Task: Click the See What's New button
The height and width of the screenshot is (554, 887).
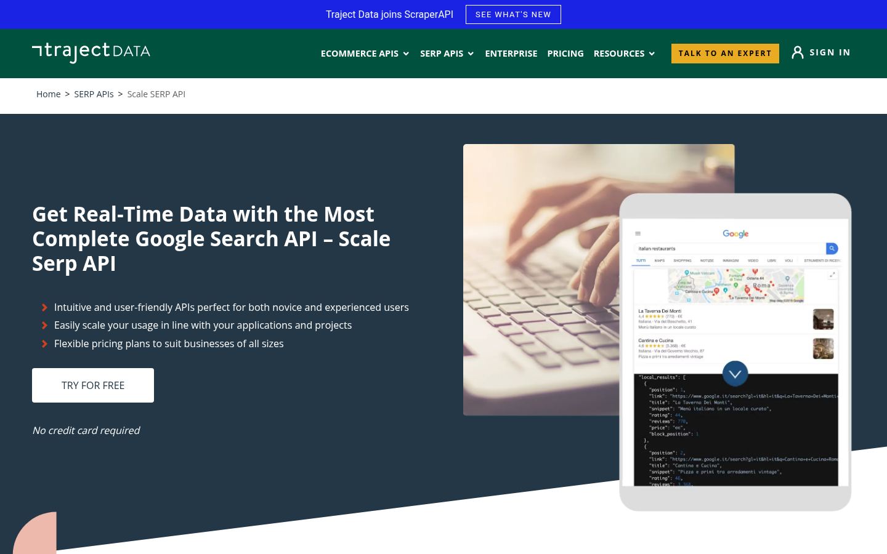Action: point(513,14)
